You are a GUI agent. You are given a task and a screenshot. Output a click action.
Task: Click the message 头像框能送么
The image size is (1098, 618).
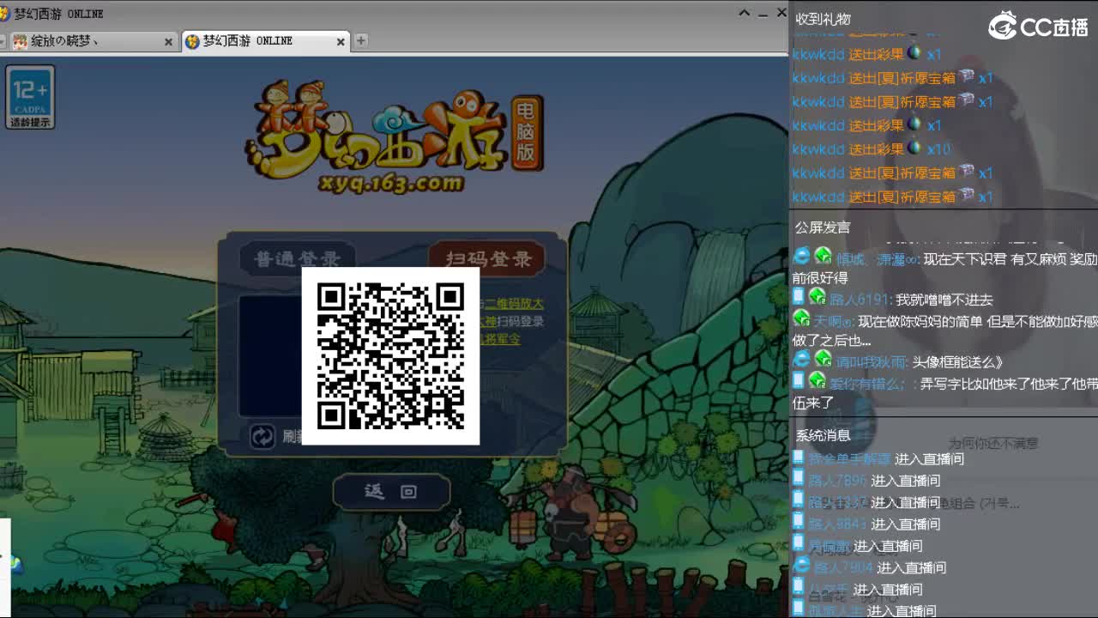tap(956, 362)
